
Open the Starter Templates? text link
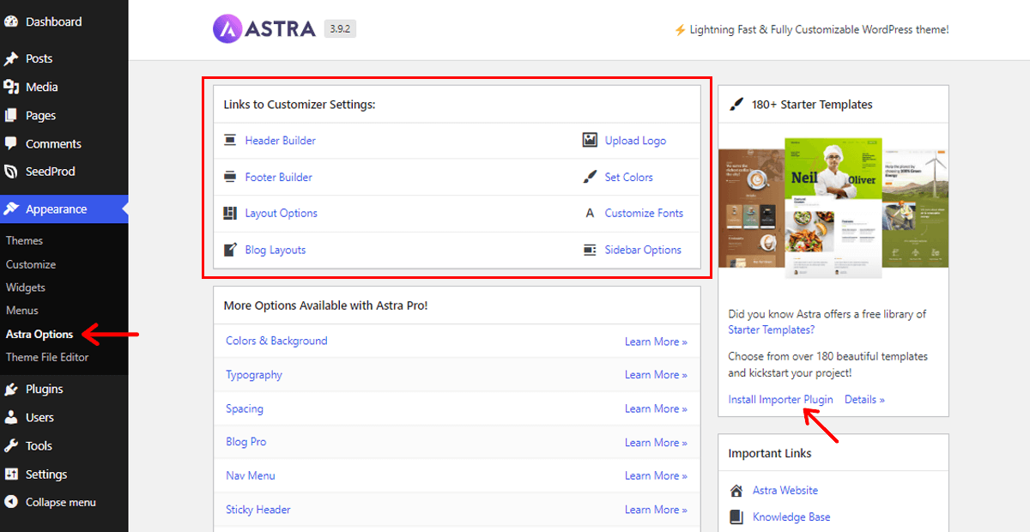point(772,329)
